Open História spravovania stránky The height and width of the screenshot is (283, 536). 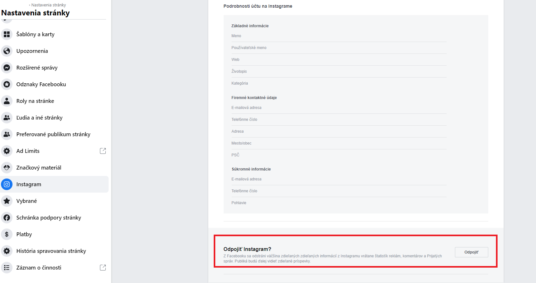coord(54,251)
